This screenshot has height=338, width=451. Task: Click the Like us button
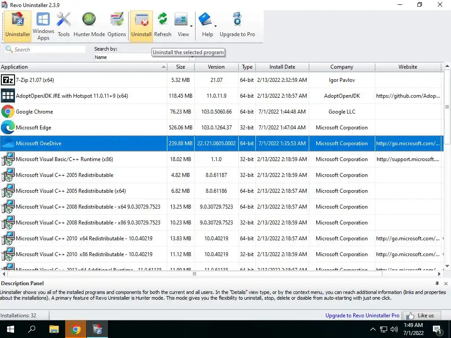422,315
